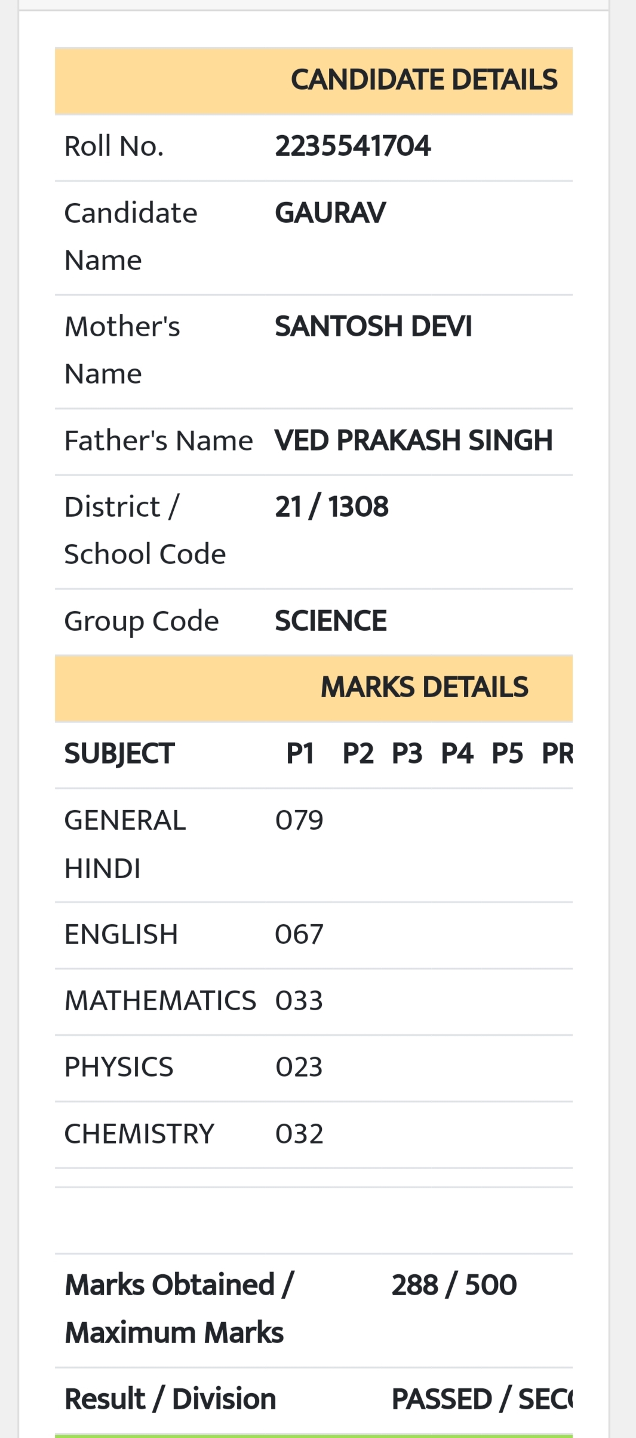Viewport: 636px width, 1438px height.
Task: Click the Result / Division label
Action: tap(170, 1399)
